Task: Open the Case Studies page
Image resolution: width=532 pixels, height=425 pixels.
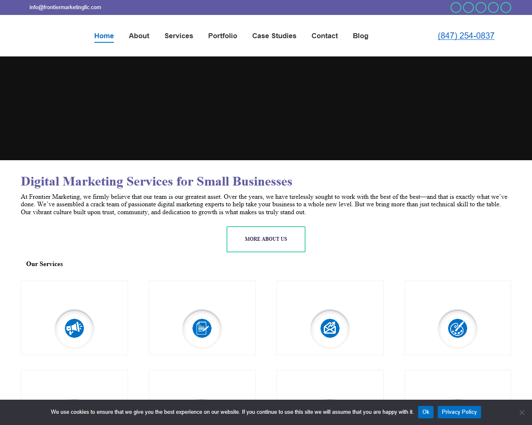Action: click(x=274, y=36)
